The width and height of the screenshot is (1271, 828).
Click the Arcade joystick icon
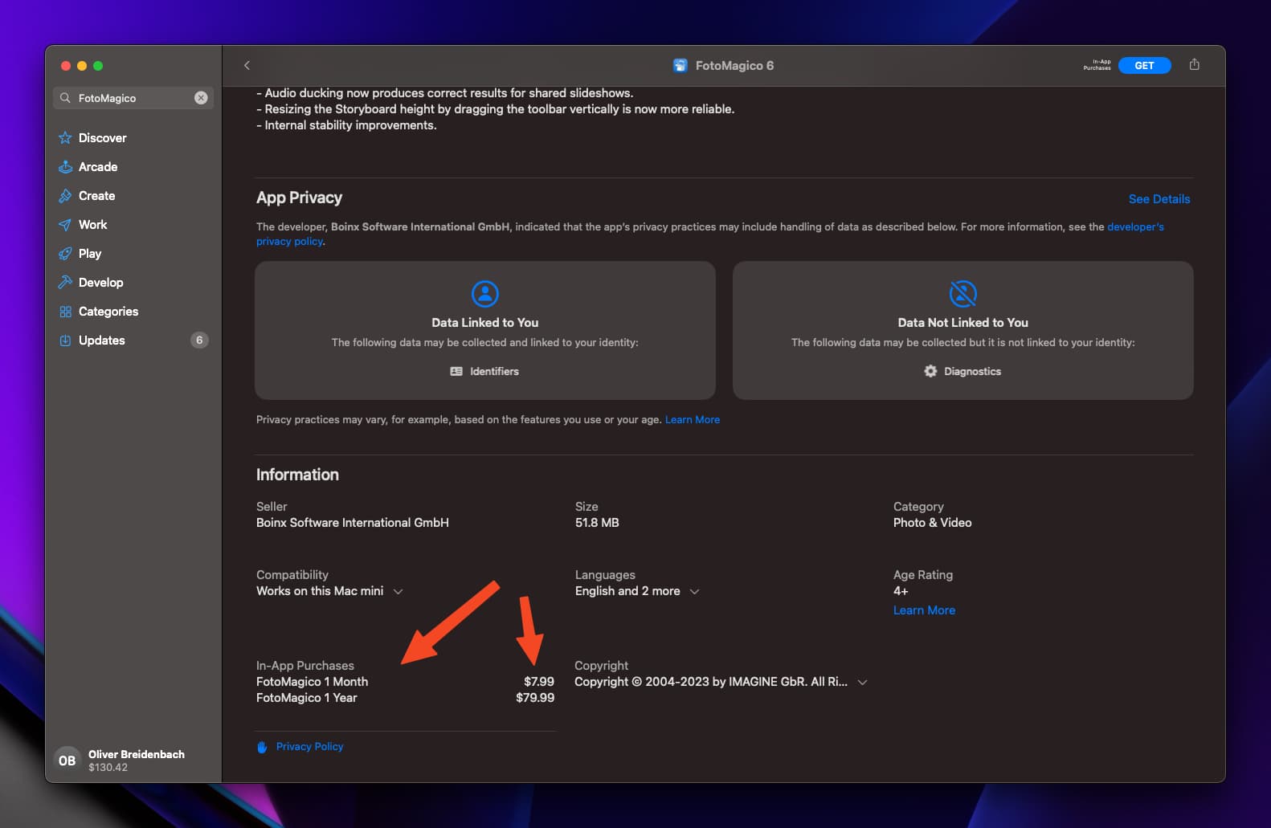point(65,167)
